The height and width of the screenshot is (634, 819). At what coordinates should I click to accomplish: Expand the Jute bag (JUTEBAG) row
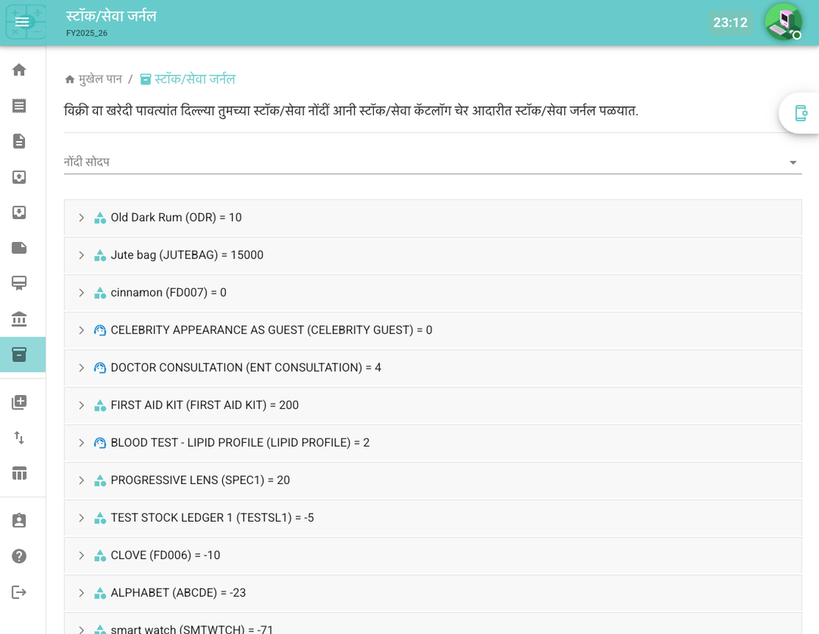tap(82, 256)
